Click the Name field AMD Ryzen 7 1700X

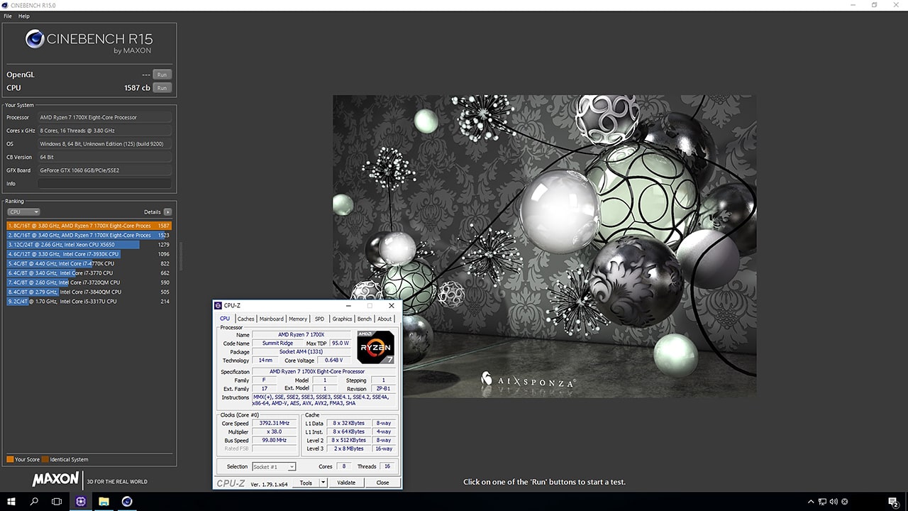(301, 335)
